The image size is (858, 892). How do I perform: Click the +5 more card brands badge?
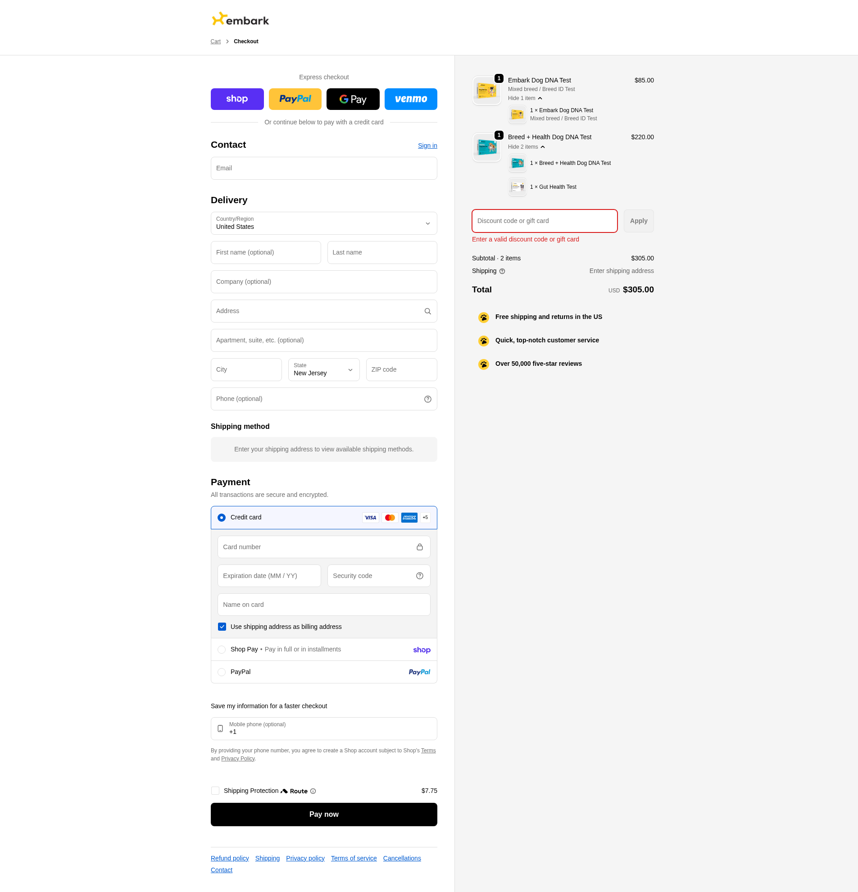click(425, 518)
